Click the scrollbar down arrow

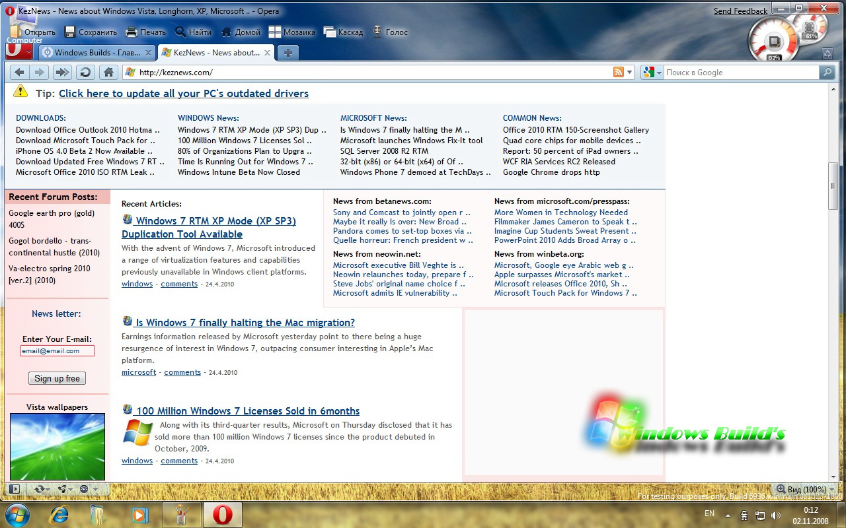(833, 477)
